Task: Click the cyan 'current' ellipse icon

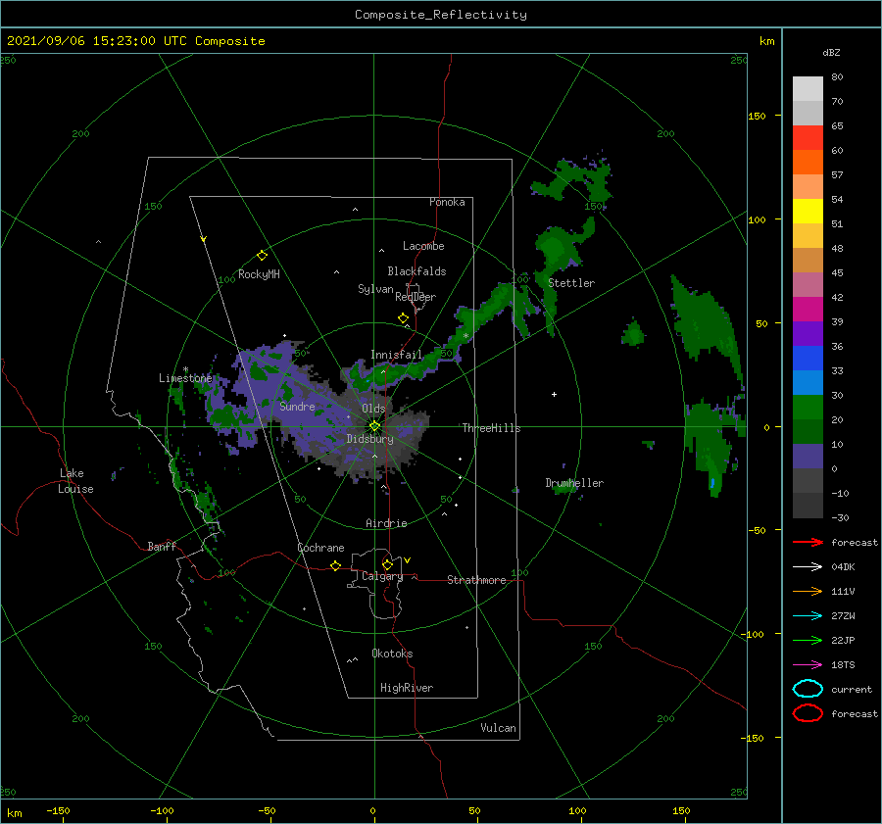Action: (x=808, y=689)
